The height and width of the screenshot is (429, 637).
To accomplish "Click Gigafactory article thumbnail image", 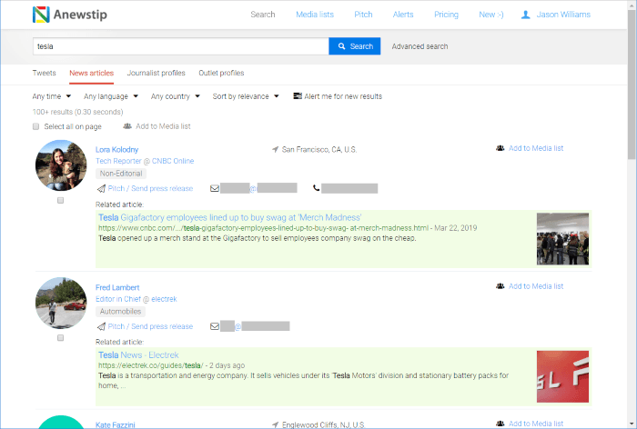I will pyautogui.click(x=562, y=239).
